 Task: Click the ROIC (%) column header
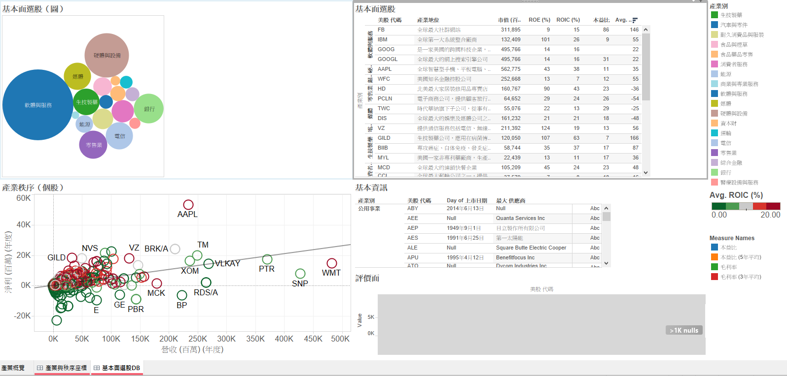click(x=568, y=20)
